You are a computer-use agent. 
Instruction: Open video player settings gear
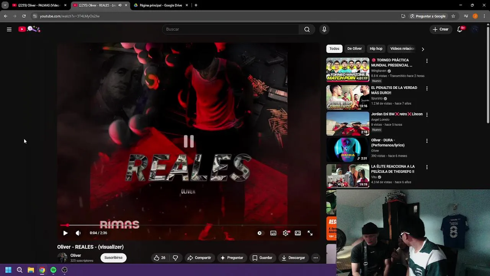(286, 233)
